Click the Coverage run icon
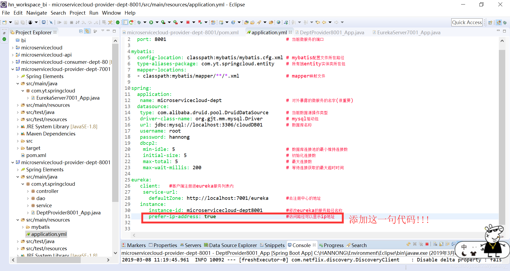Viewport: 510px width, 271px height. tap(163, 22)
